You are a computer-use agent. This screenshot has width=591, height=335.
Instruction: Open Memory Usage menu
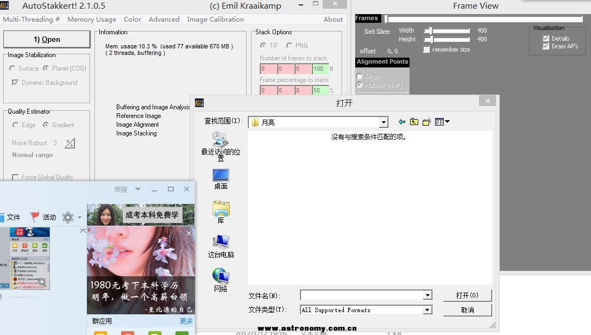click(x=92, y=19)
